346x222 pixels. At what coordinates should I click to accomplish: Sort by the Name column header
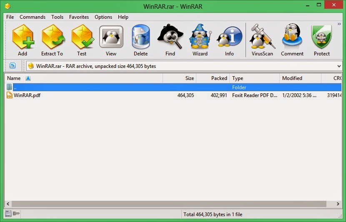(x=84, y=78)
